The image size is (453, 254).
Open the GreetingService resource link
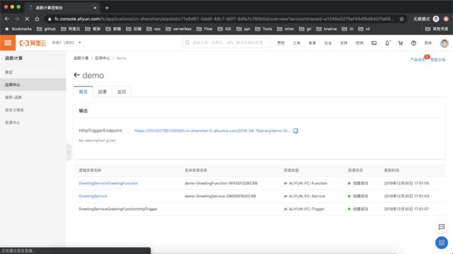(x=93, y=196)
